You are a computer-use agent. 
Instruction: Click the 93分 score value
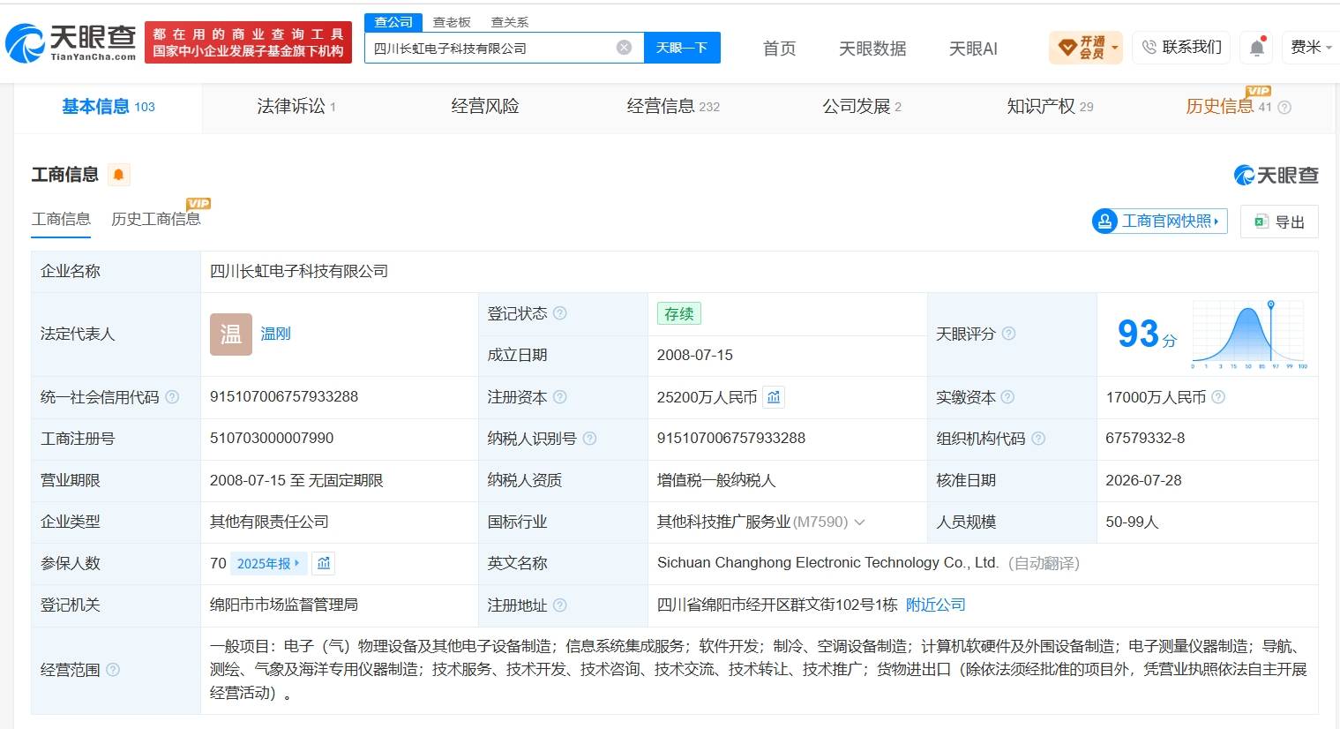point(1147,334)
